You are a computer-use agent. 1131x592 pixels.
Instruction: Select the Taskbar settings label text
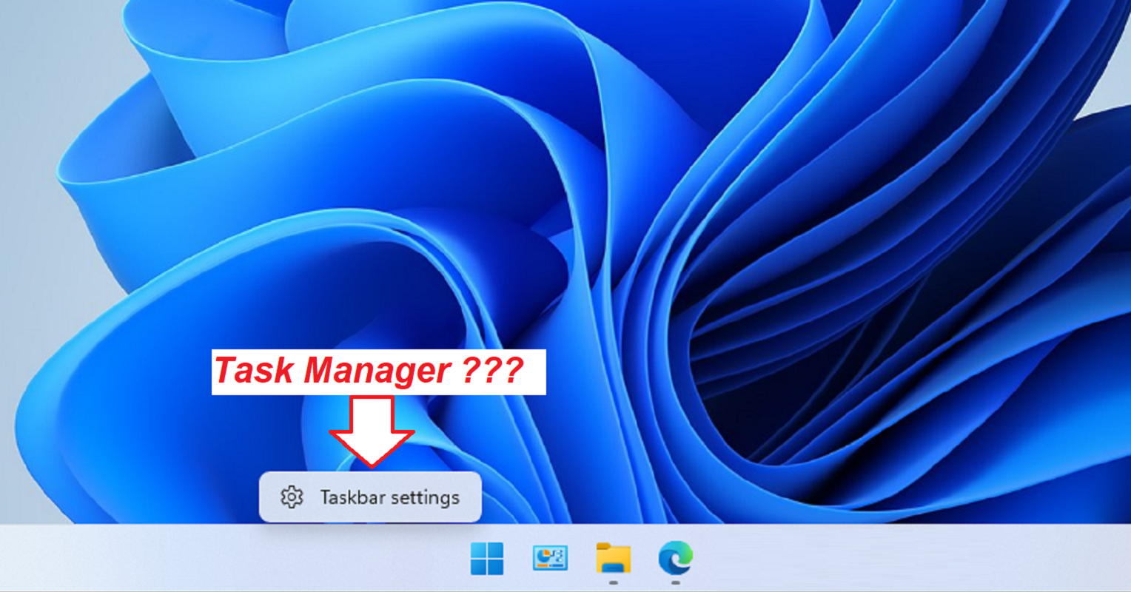point(391,497)
